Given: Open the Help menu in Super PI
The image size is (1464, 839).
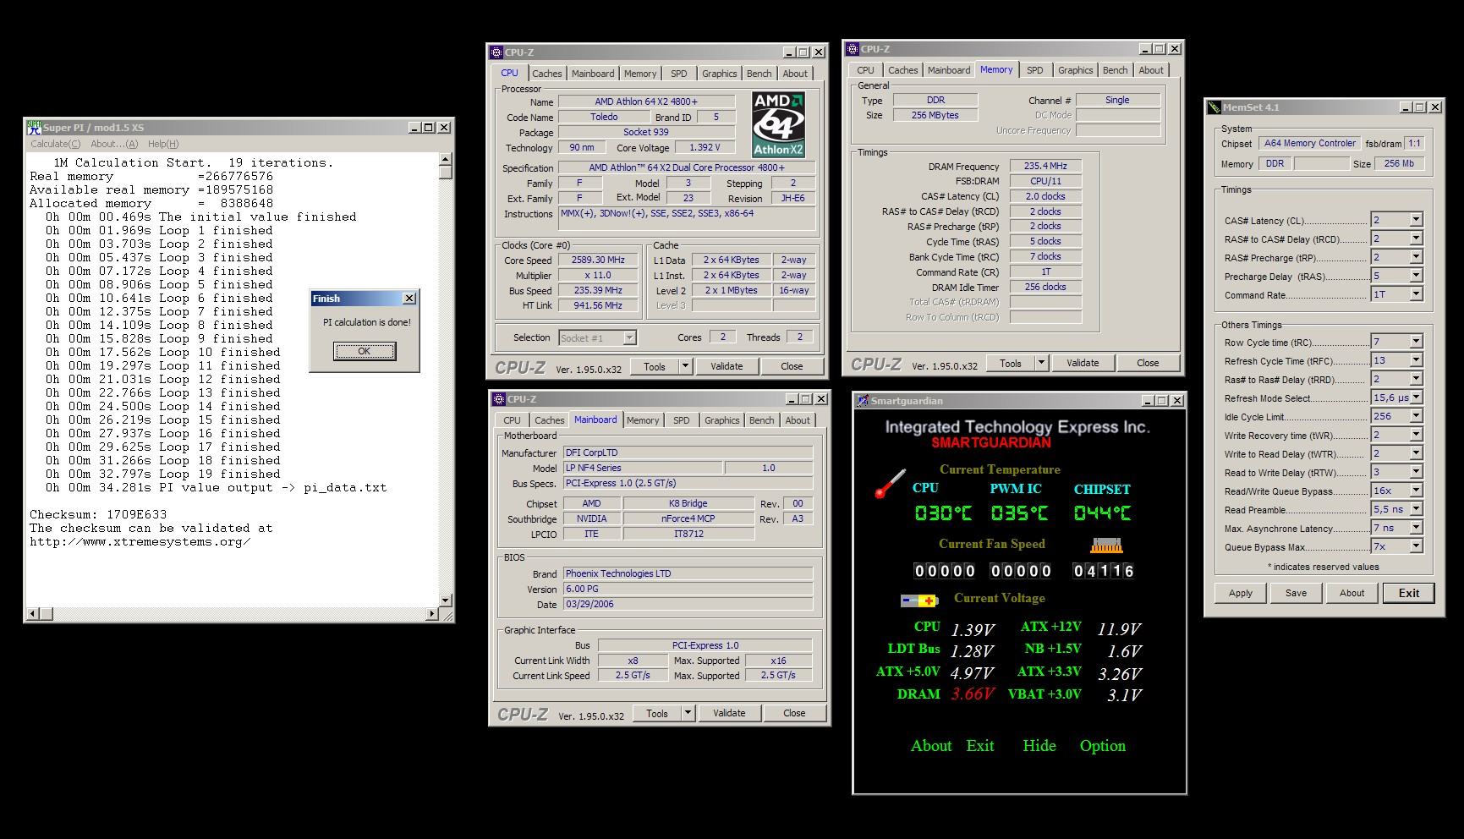Looking at the screenshot, I should click(x=163, y=144).
